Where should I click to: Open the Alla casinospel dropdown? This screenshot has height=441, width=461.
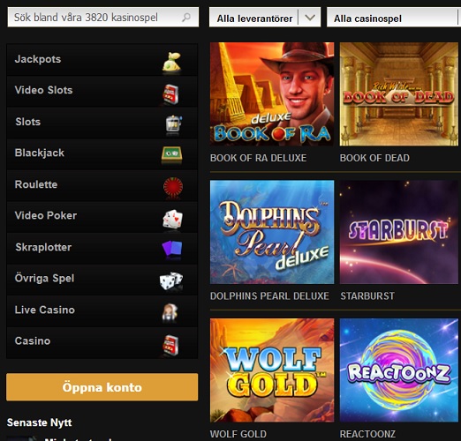394,19
